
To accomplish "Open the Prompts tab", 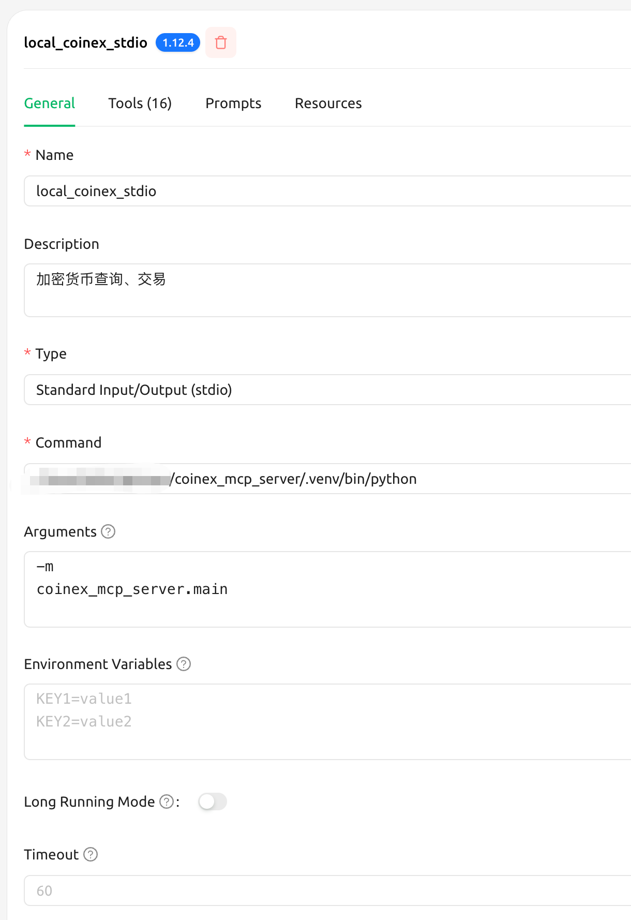I will click(x=233, y=103).
